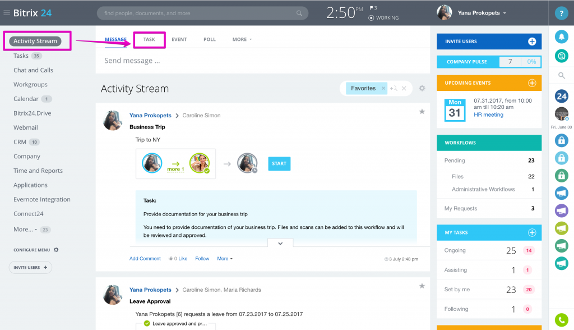Open the help question mark icon
This screenshot has width=574, height=330.
(x=561, y=13)
